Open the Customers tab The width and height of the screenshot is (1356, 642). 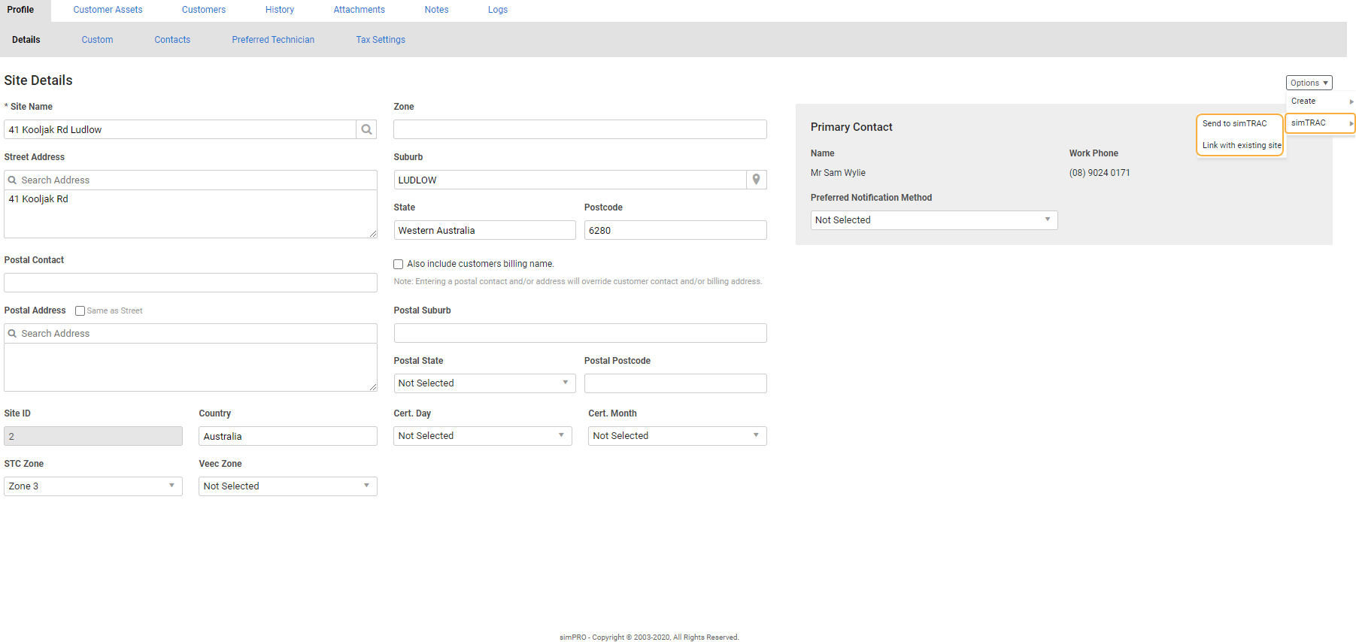point(204,10)
